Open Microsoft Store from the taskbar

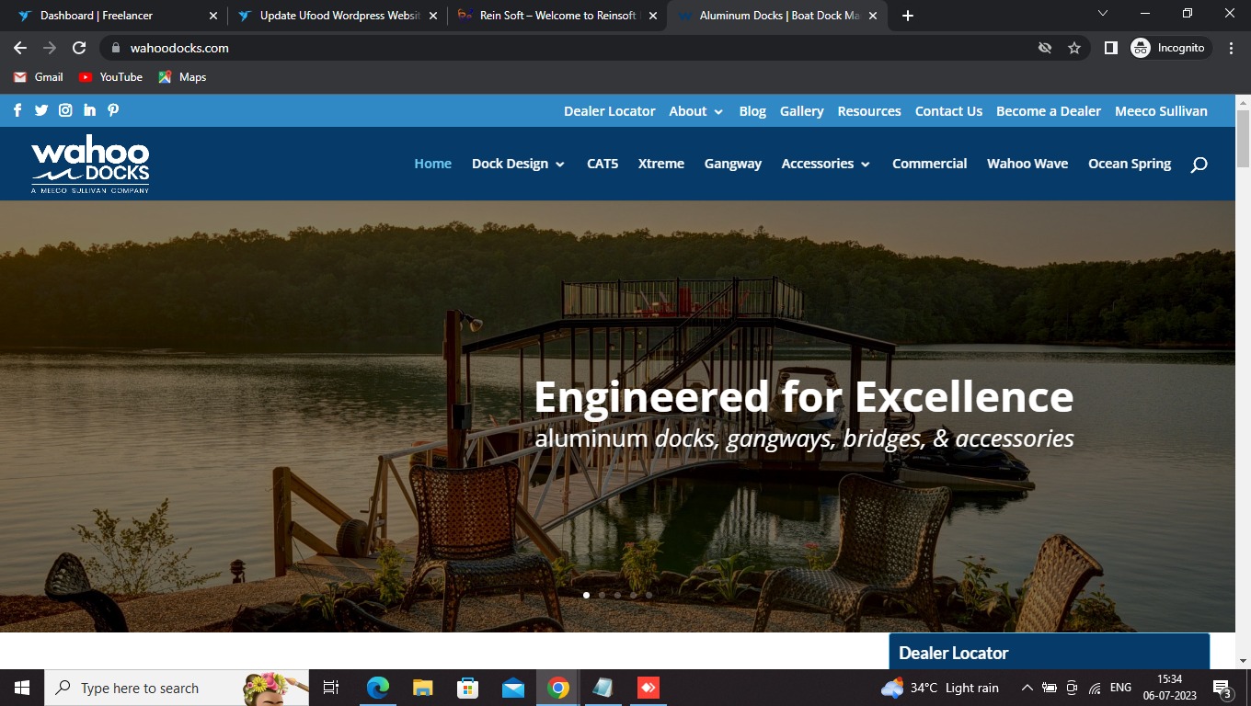pos(467,688)
